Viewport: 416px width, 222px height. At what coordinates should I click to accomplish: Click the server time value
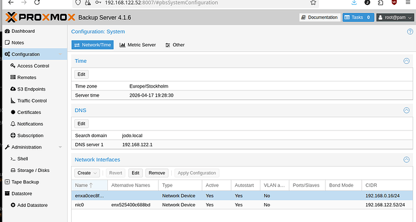click(x=151, y=95)
